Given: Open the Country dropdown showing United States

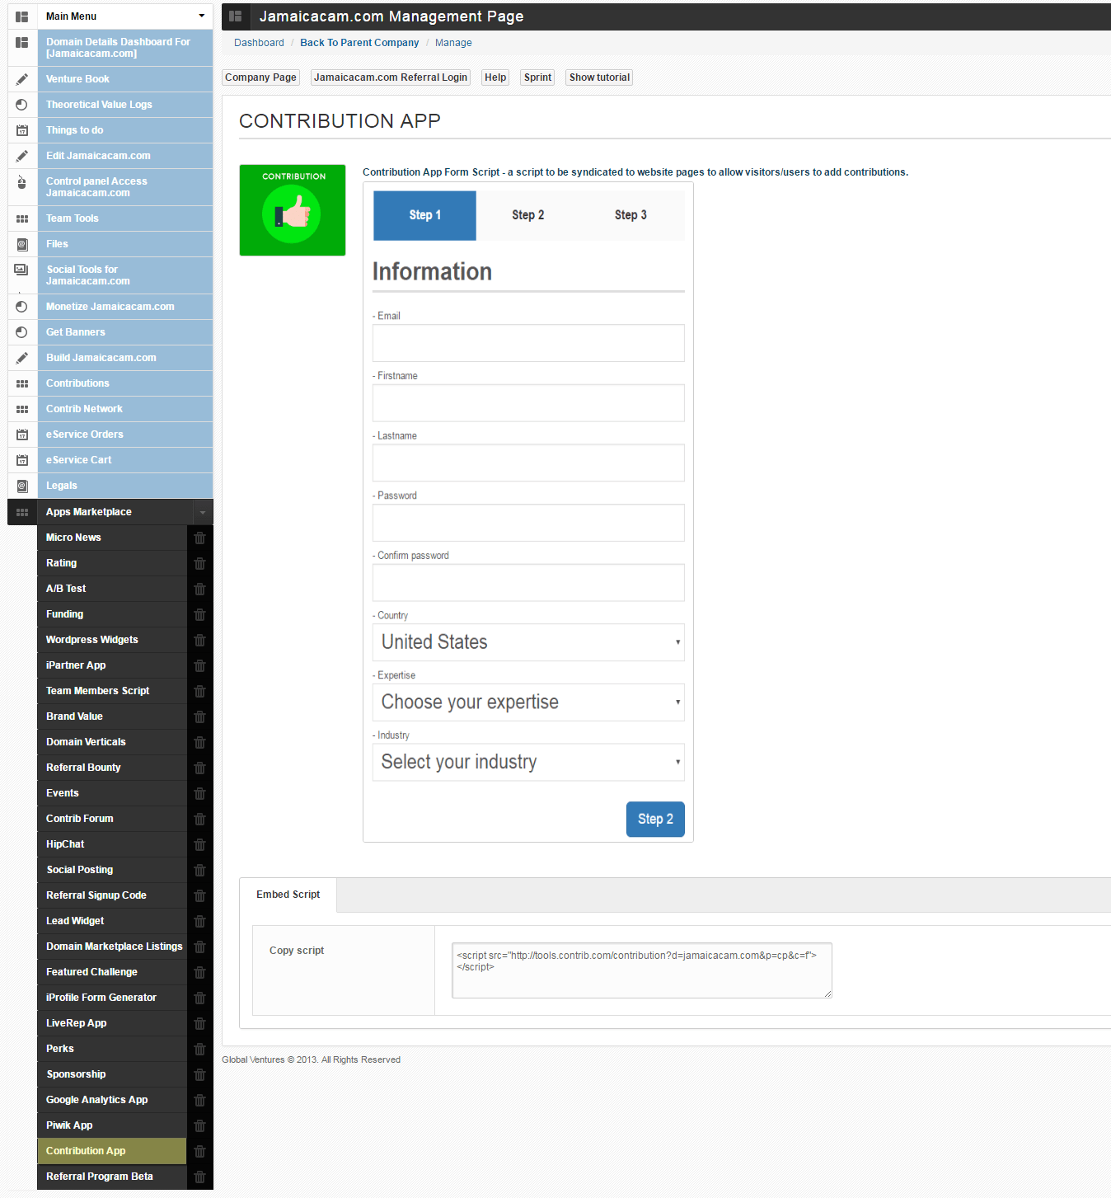Looking at the screenshot, I should 528,642.
